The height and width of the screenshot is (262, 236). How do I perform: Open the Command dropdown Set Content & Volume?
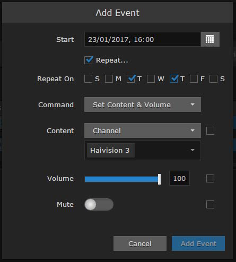tap(143, 104)
